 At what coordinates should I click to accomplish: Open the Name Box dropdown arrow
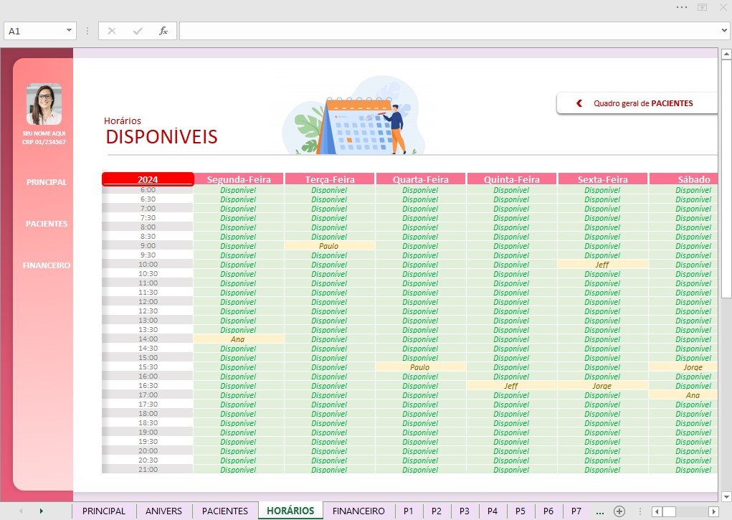click(69, 30)
